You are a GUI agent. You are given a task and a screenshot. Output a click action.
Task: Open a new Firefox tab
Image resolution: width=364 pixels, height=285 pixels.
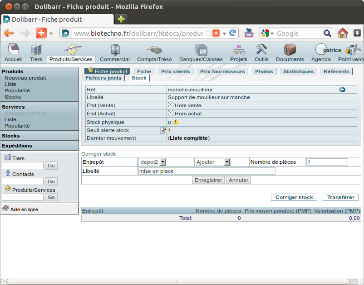[x=121, y=19]
